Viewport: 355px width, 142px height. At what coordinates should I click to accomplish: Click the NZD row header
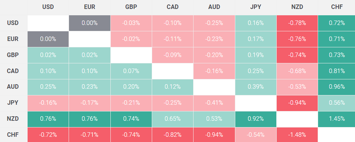[x=13, y=119]
